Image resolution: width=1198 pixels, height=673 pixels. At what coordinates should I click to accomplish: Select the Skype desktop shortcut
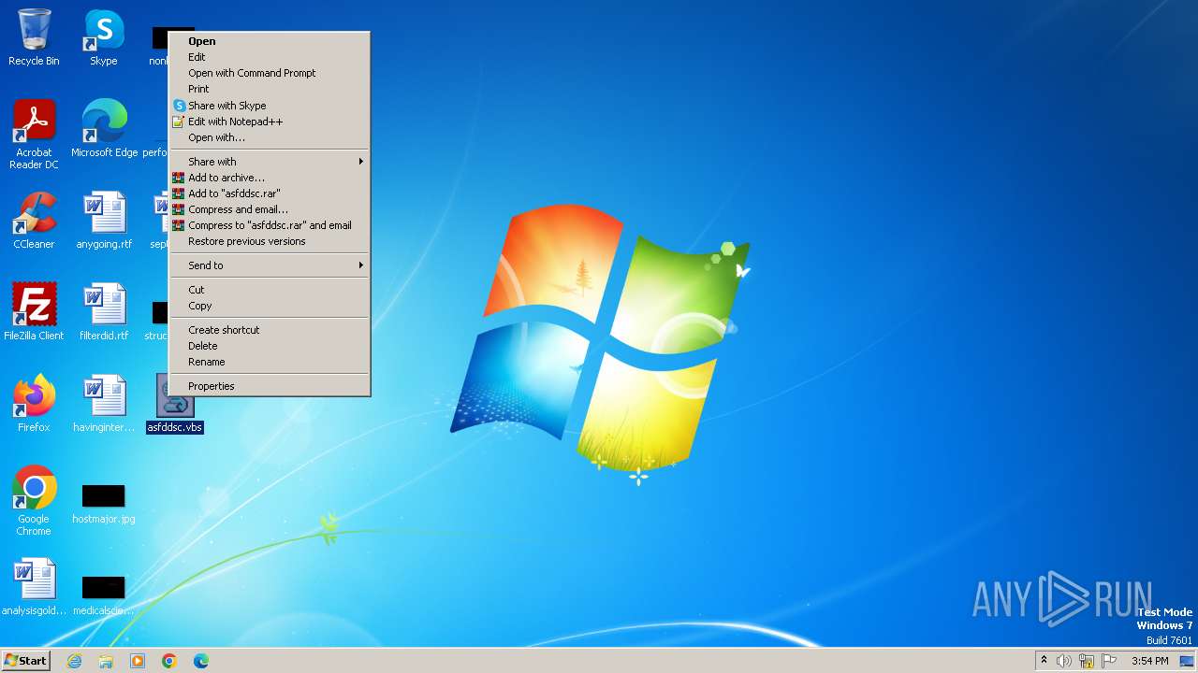pos(104,37)
